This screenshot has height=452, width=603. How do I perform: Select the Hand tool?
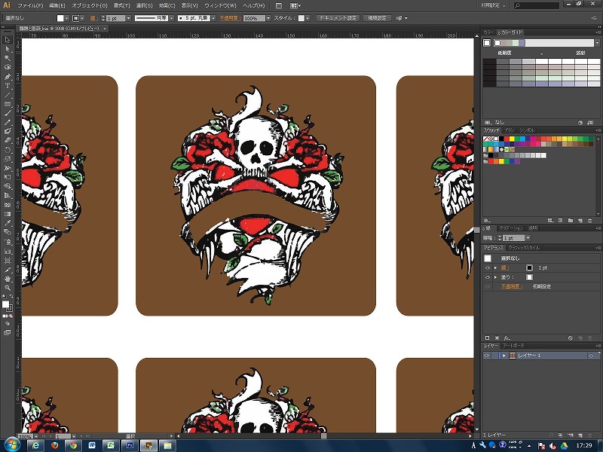click(8, 279)
